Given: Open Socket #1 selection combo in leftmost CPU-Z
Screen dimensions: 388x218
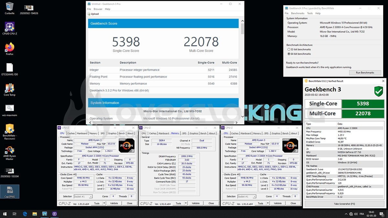Looking at the screenshot, I should pos(83,196).
